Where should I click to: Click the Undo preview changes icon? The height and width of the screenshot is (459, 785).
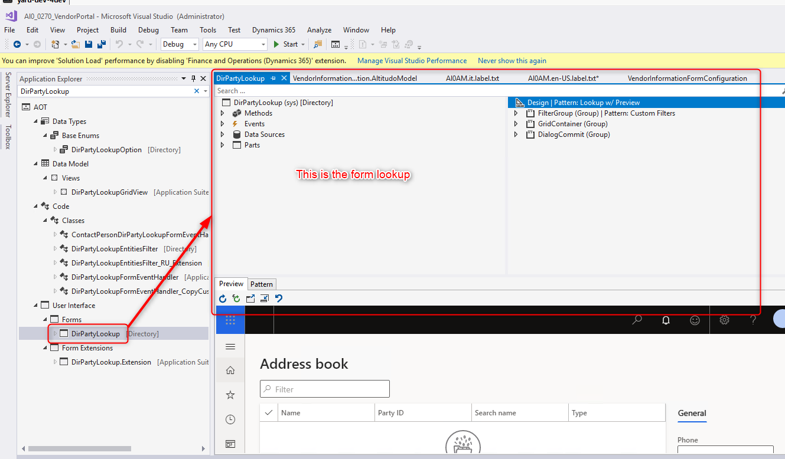point(278,298)
